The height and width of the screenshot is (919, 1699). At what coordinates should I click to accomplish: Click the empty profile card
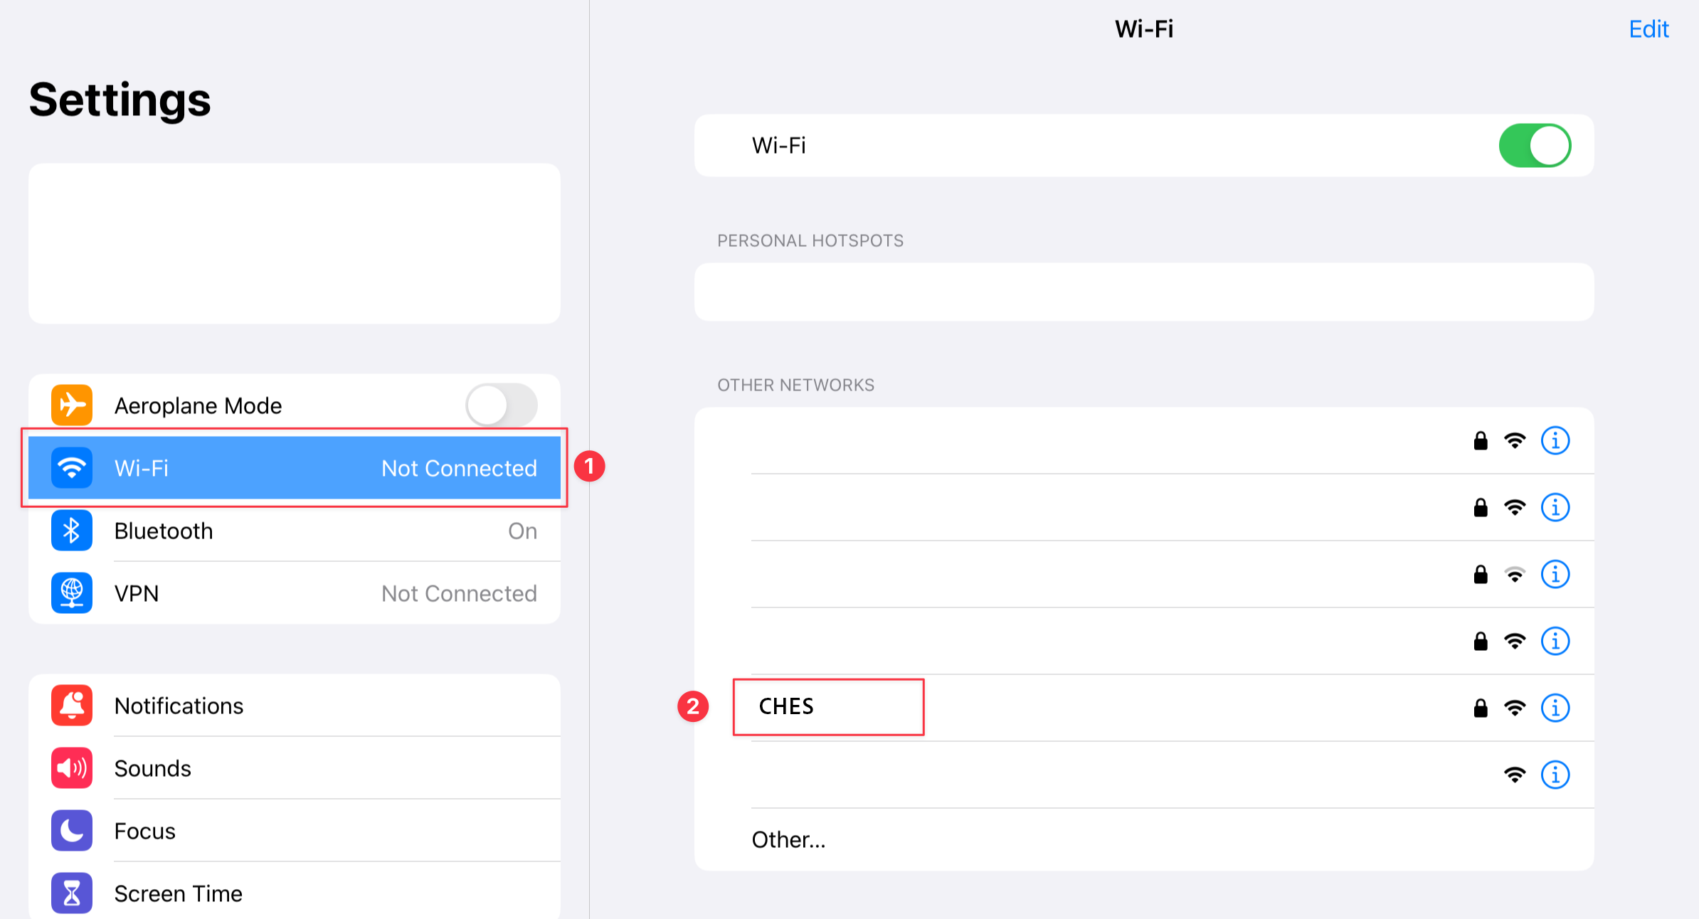[295, 243]
